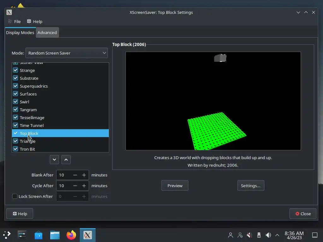Disable the Time Tunnel checkbox
Viewport: 323px width, 242px height.
click(x=15, y=125)
